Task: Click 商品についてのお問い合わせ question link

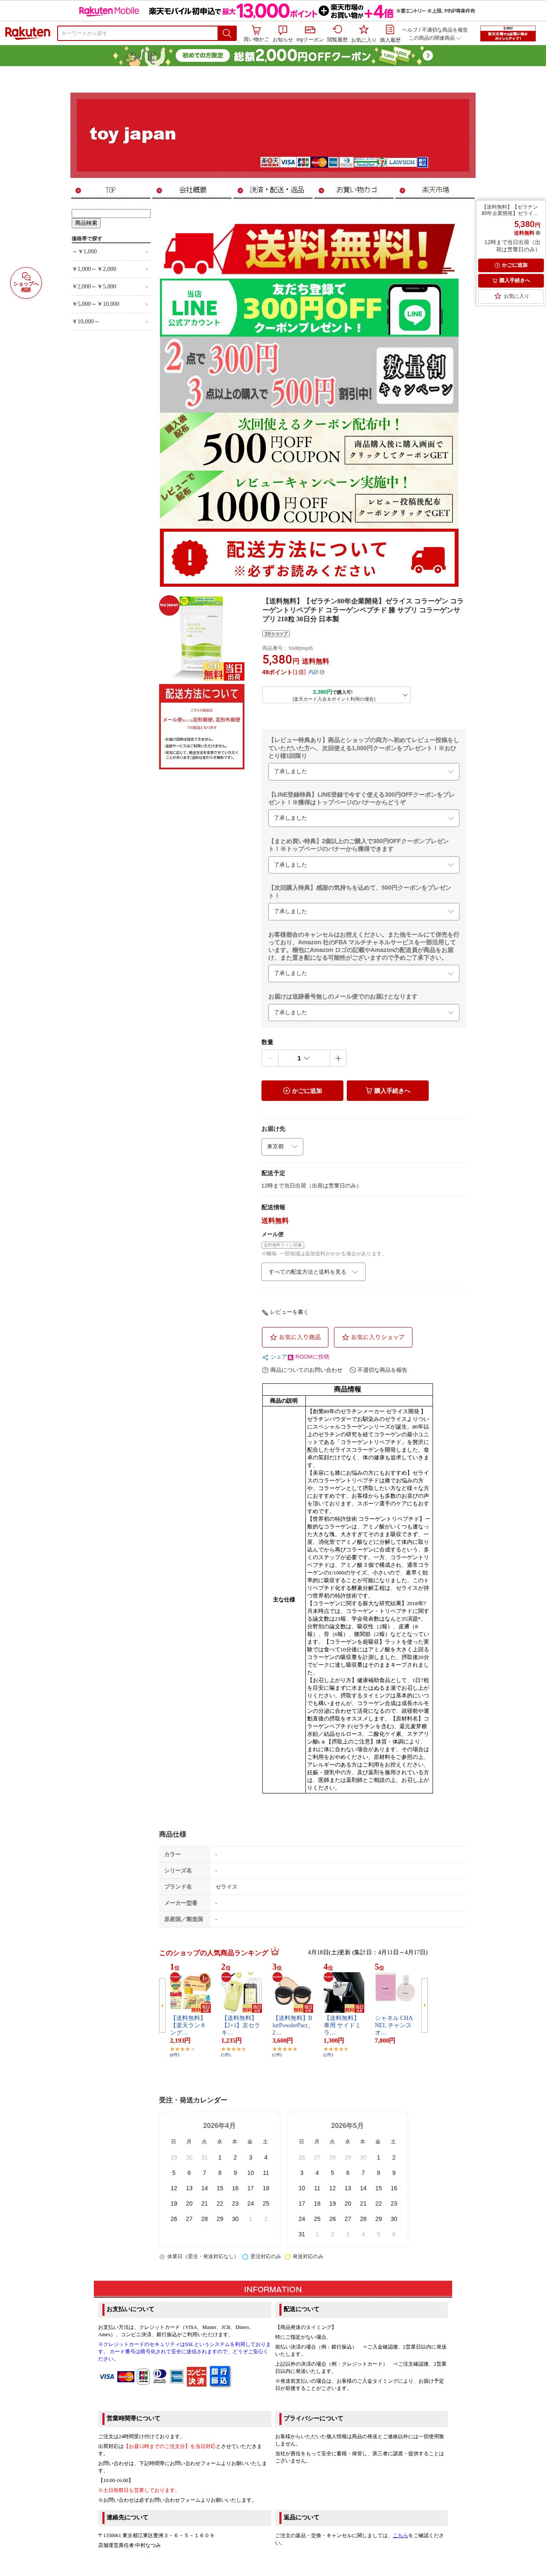Action: click(x=302, y=1370)
